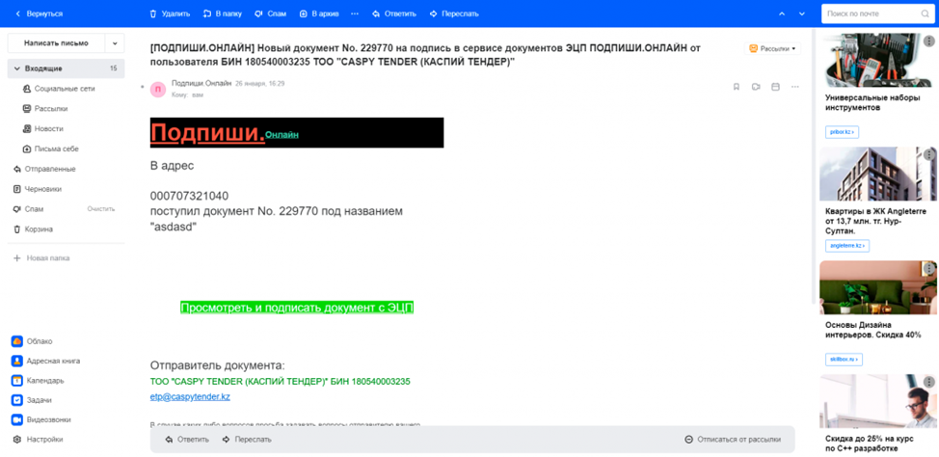Toggle the unread dot beside the sender
This screenshot has height=457, width=939.
coord(143,87)
